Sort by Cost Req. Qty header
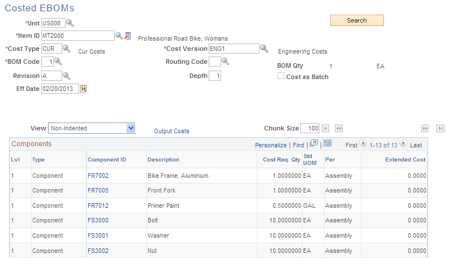Screen dimensions: 449x258 (282, 160)
